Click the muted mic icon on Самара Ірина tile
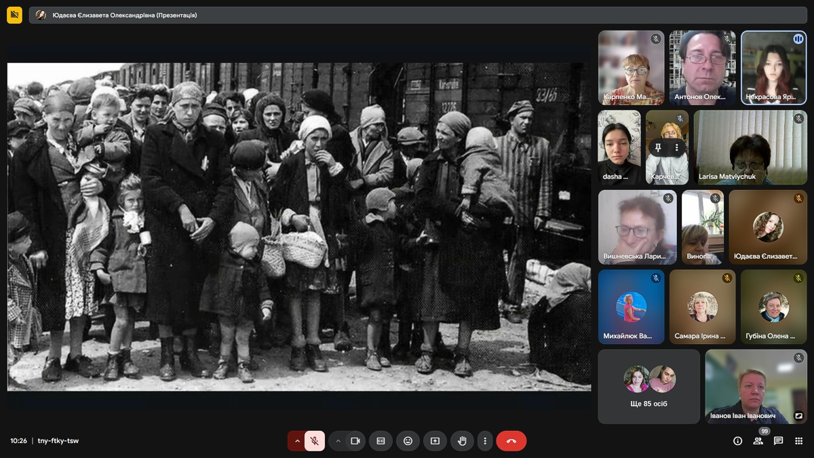Screen dimensions: 814x458 pyautogui.click(x=727, y=278)
